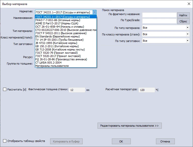The width and height of the screenshot is (193, 147).
Task: Click the Найти search button
Action: (x=183, y=15)
